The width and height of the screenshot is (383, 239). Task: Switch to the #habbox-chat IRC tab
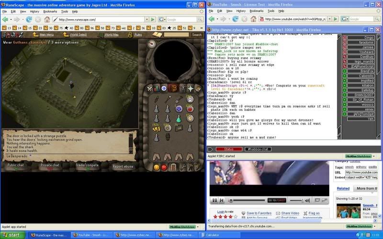point(258,149)
